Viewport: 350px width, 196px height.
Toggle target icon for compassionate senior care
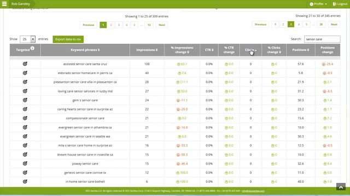click(25, 118)
